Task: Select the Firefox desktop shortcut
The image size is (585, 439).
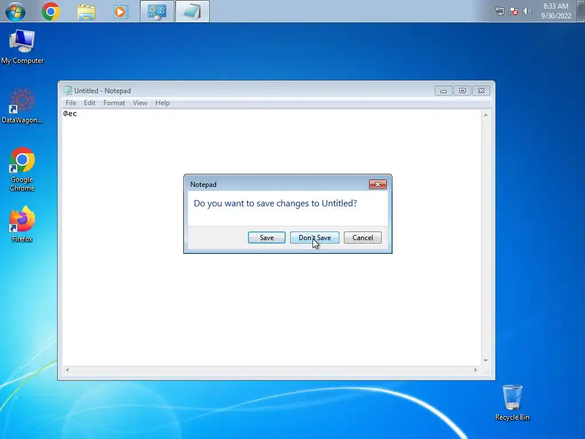Action: pyautogui.click(x=22, y=224)
